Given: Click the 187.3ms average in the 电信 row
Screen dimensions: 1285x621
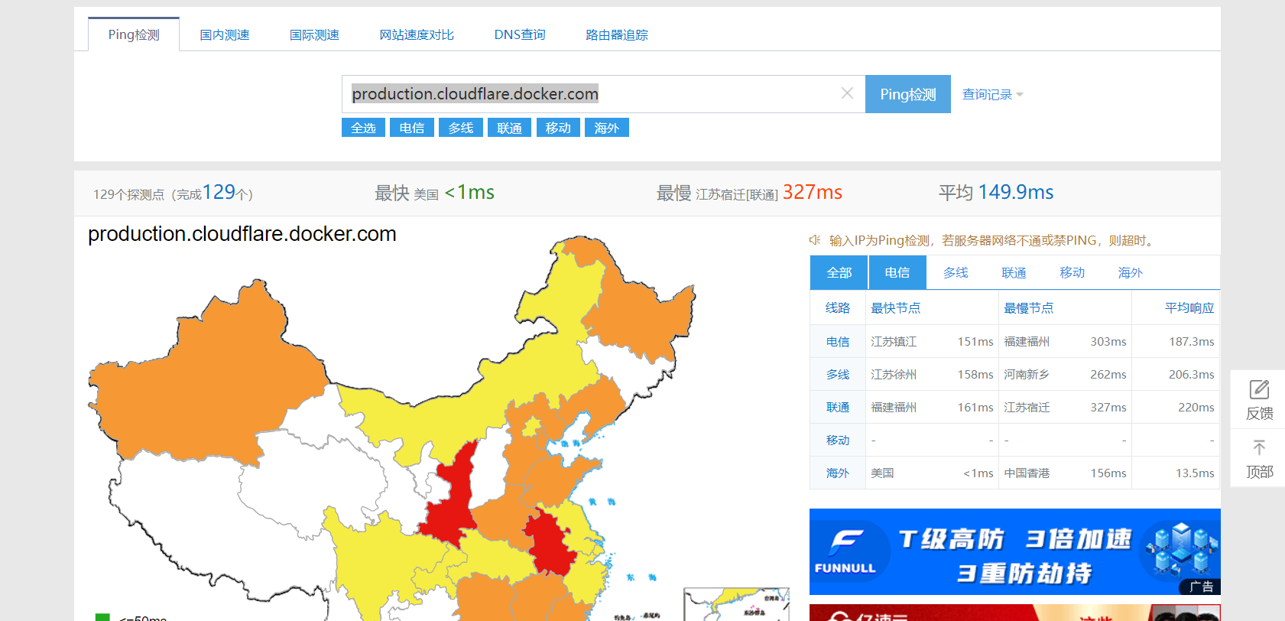Looking at the screenshot, I should point(1192,342).
